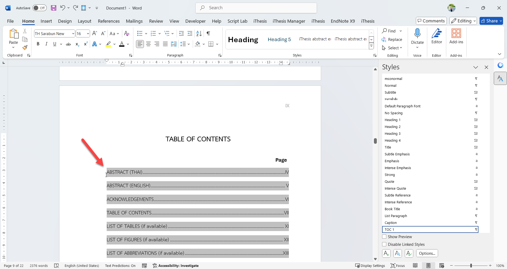
Task: Click the Copy icon in Clipboard group
Action: (x=25, y=39)
